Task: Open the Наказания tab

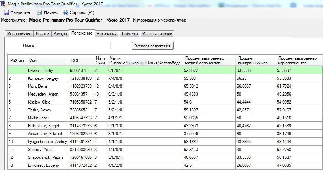Action: [106, 34]
